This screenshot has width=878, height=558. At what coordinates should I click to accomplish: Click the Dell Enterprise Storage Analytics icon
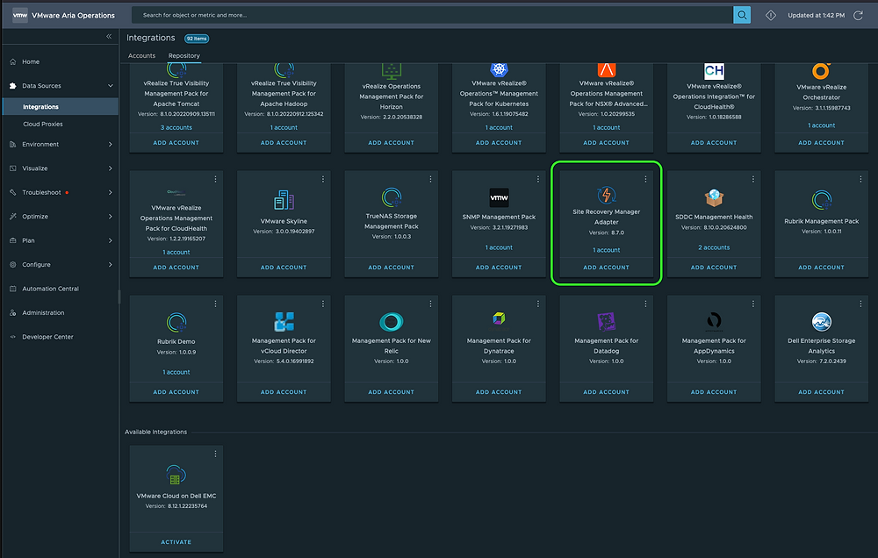tap(822, 322)
